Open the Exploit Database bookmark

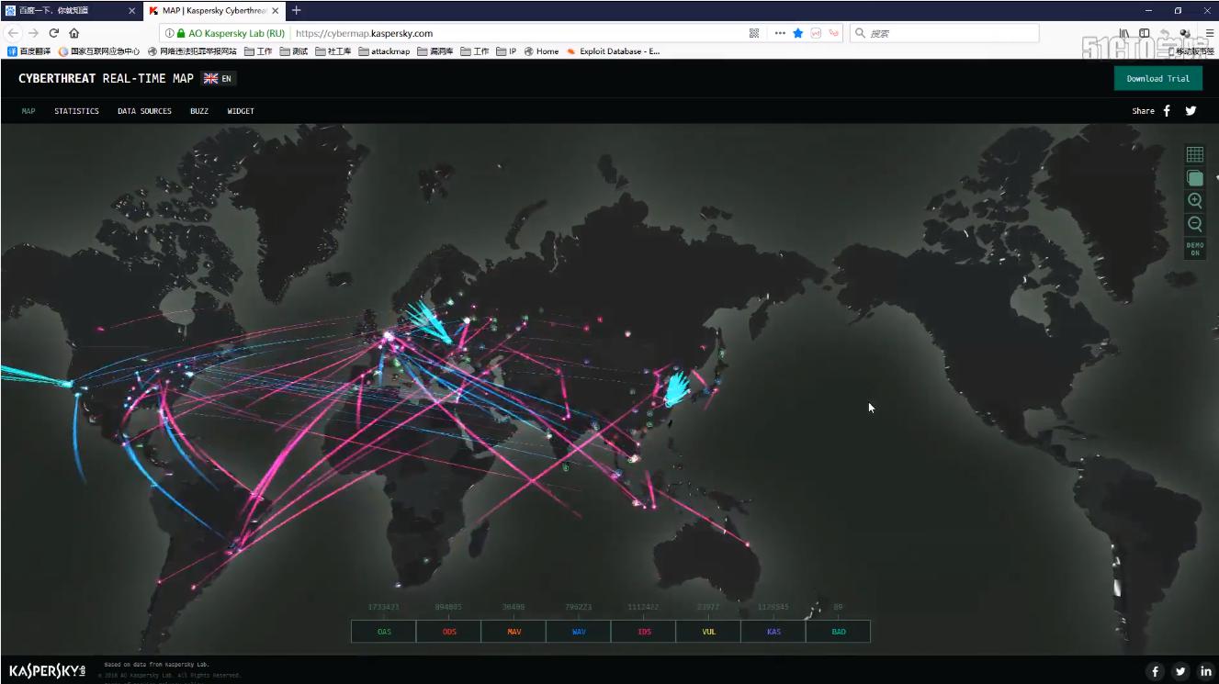tap(614, 51)
